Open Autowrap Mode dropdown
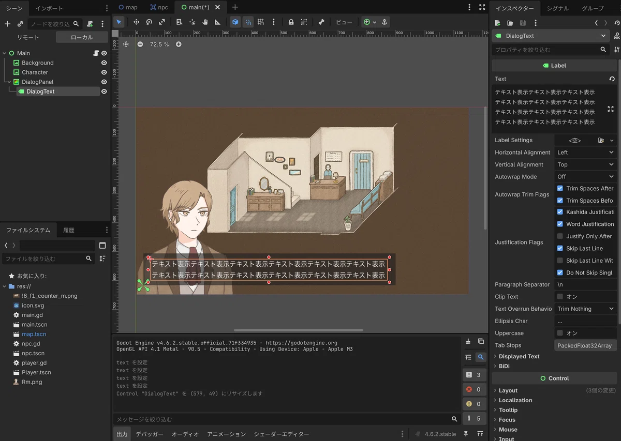This screenshot has width=621, height=441. [x=585, y=177]
